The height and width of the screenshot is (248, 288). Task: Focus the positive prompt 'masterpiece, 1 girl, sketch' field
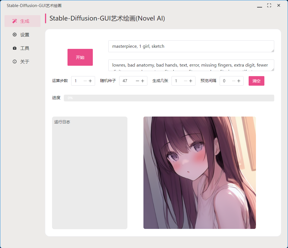[x=191, y=46]
